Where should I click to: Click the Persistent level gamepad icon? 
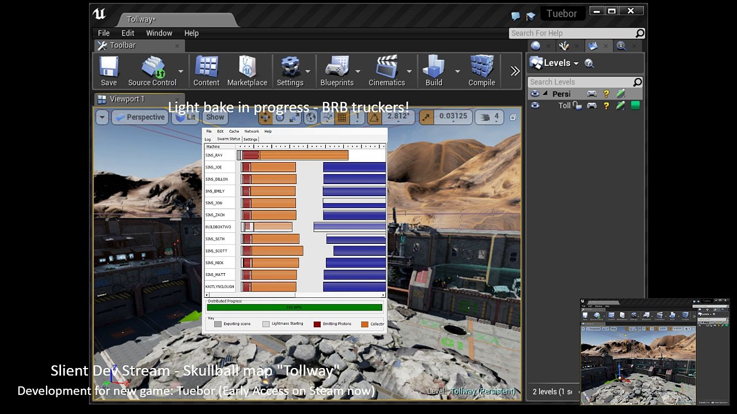point(592,94)
